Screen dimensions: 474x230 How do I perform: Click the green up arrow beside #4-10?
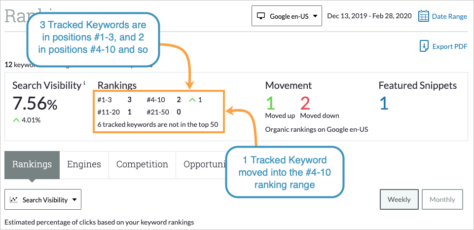click(x=192, y=100)
